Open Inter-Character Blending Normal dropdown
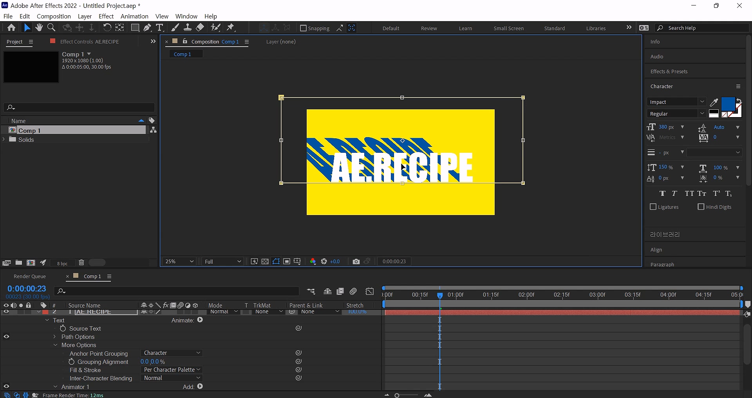The image size is (752, 398). coord(172,378)
